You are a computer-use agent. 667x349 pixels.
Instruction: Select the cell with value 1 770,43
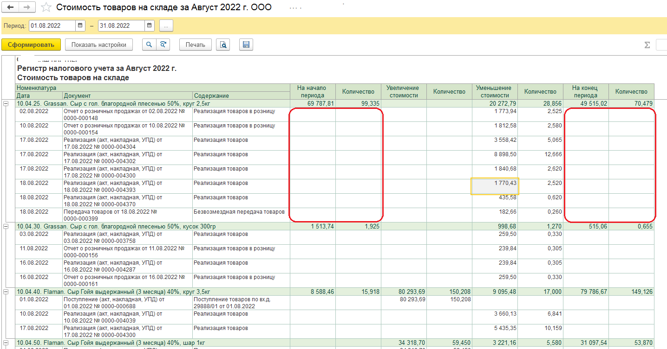[495, 186]
